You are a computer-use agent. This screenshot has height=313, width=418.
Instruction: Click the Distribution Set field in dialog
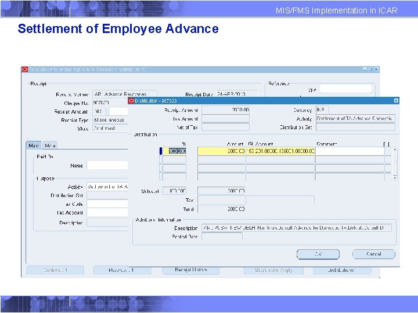tap(355, 127)
